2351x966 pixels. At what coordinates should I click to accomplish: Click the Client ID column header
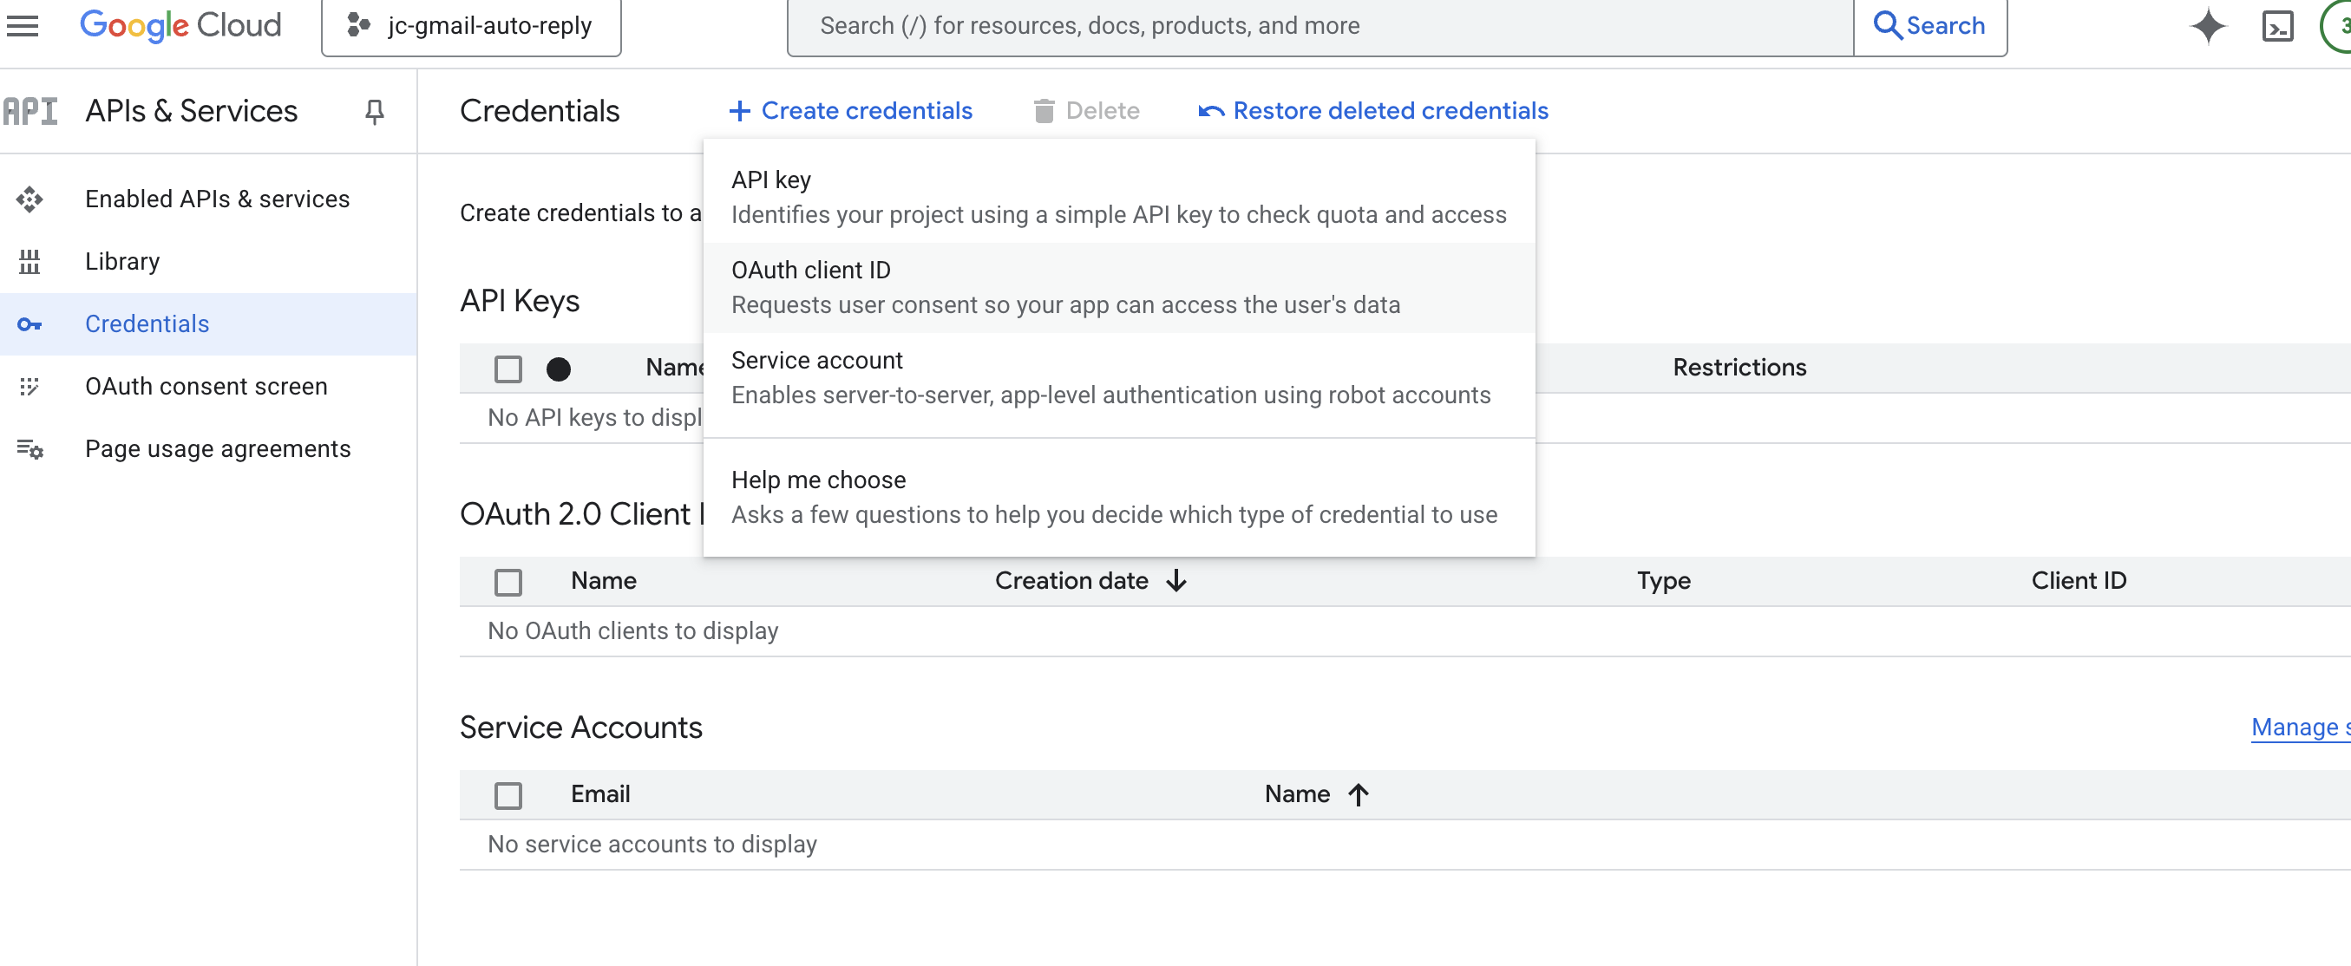pyautogui.click(x=2078, y=580)
